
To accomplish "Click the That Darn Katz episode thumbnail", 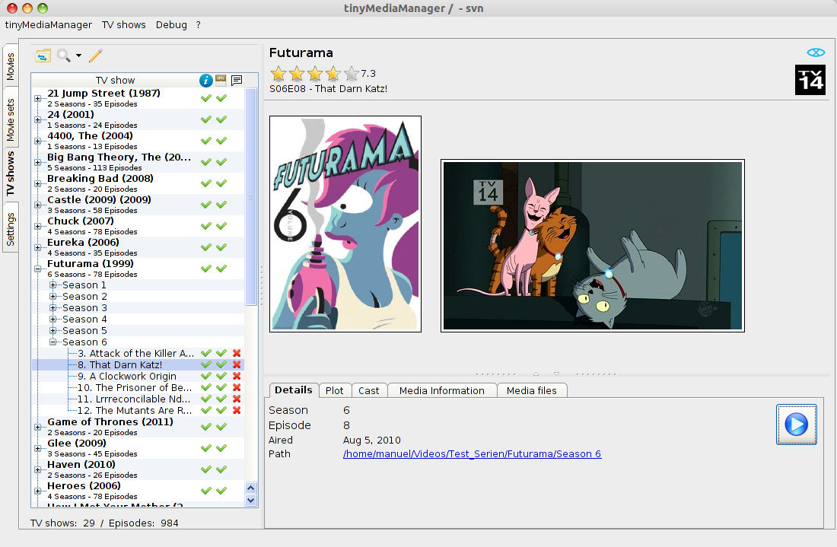I will pyautogui.click(x=593, y=246).
